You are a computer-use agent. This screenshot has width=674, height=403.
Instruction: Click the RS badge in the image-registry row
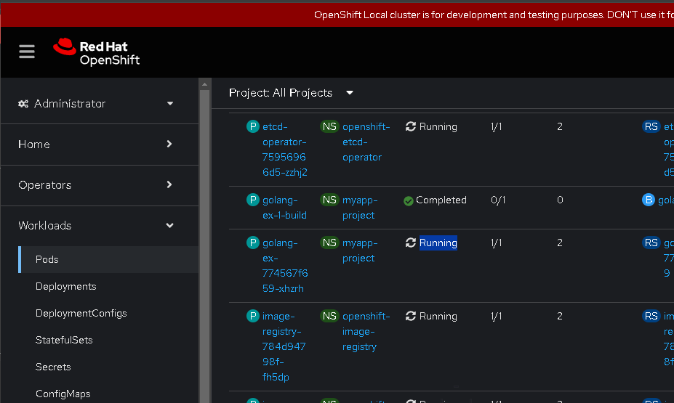651,317
